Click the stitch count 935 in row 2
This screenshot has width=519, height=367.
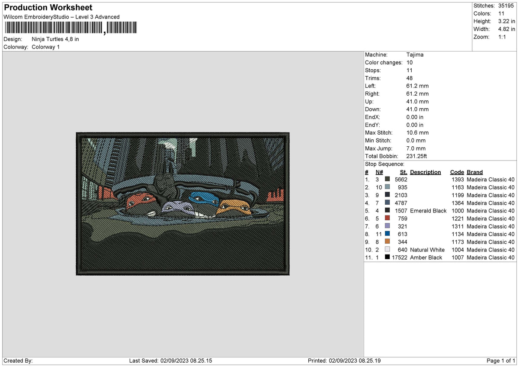[x=402, y=187]
